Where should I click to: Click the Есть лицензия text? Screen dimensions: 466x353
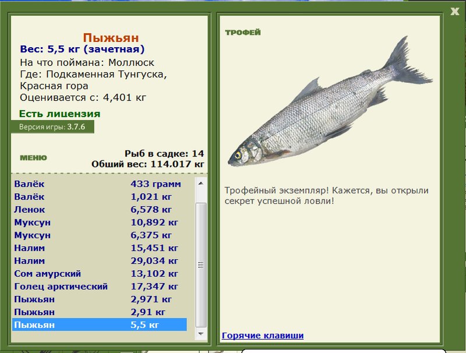[x=60, y=114]
